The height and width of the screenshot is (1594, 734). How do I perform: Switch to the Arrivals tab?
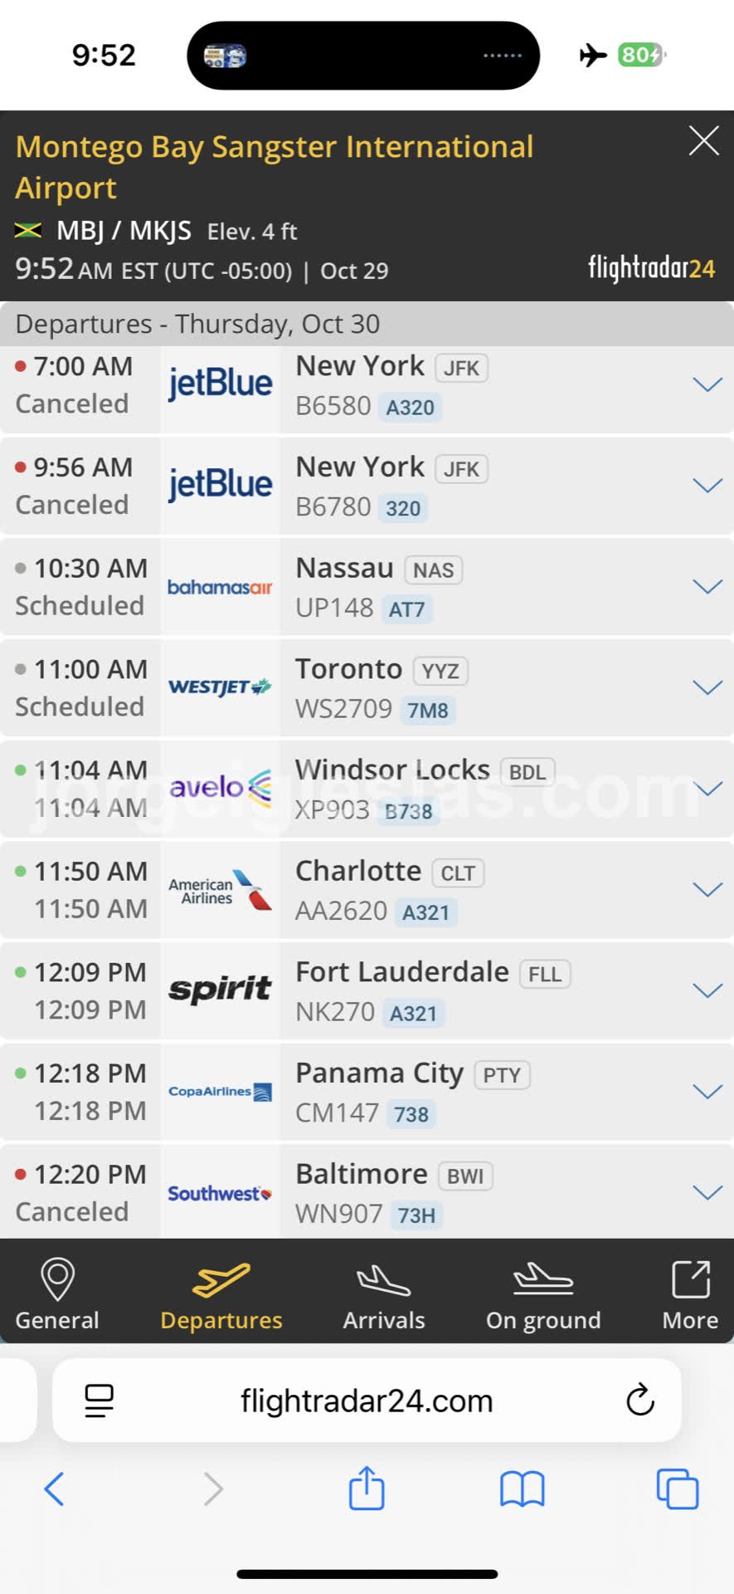(384, 1293)
